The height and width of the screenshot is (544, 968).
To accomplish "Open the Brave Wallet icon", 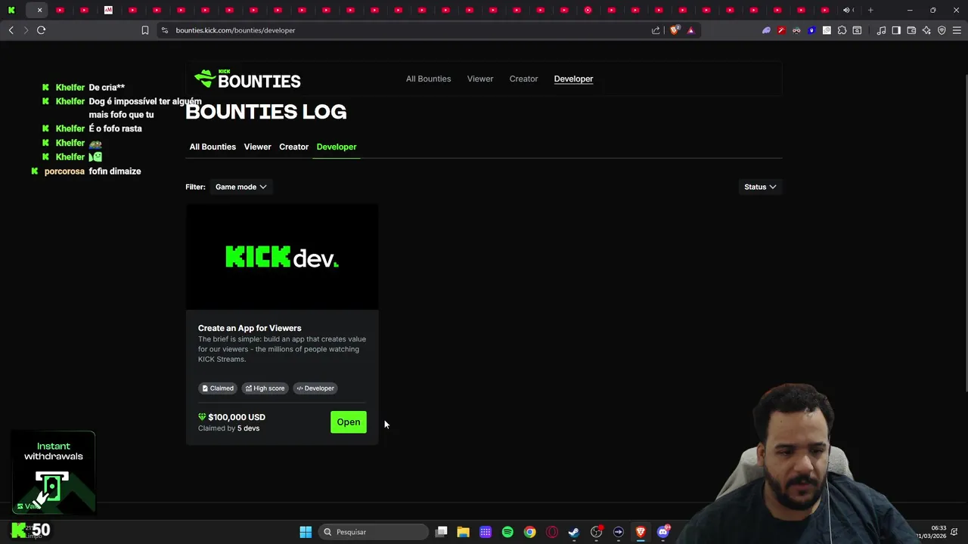I will (911, 30).
